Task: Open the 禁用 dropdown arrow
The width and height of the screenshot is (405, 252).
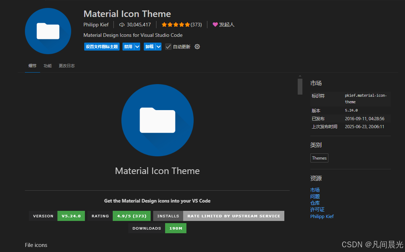Action: [x=137, y=47]
